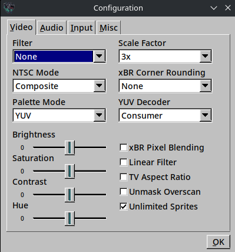The width and height of the screenshot is (235, 252).
Task: Open the NTSC Mode combo box
Action: [99, 86]
